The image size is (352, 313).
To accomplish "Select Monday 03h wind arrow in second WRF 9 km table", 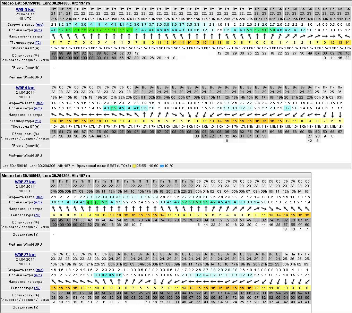I will 340,115.
